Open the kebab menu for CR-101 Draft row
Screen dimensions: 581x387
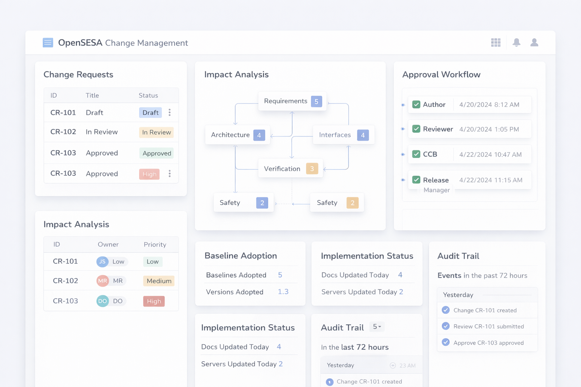click(x=169, y=113)
